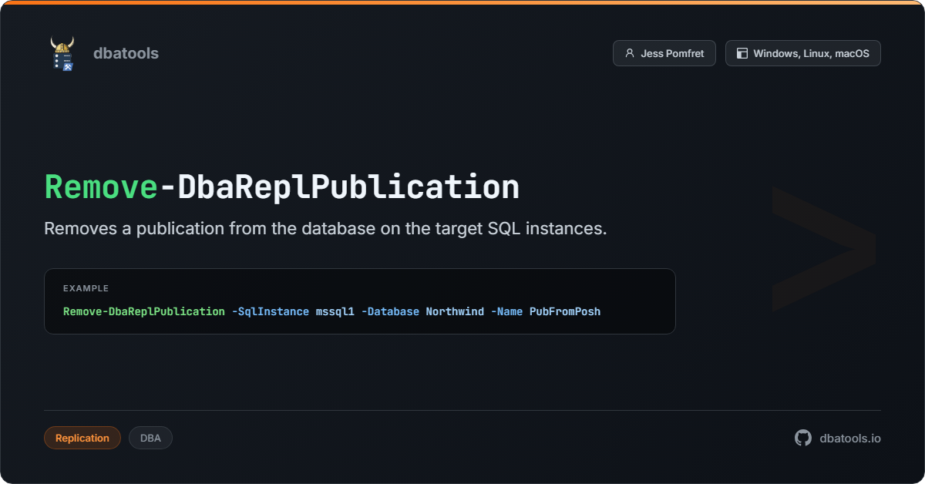Image resolution: width=925 pixels, height=484 pixels.
Task: Click the person icon beside Jess Pomfret
Action: pos(630,54)
